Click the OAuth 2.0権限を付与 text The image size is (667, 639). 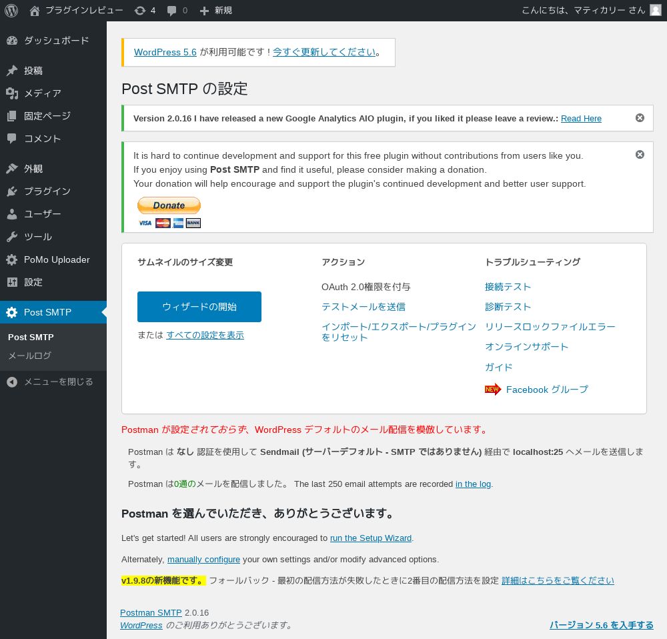tap(366, 287)
